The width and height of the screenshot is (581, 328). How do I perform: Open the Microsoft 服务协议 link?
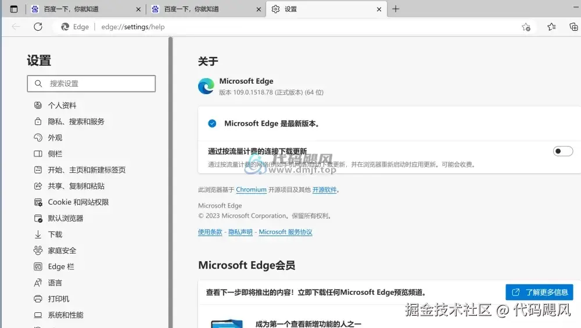click(285, 232)
